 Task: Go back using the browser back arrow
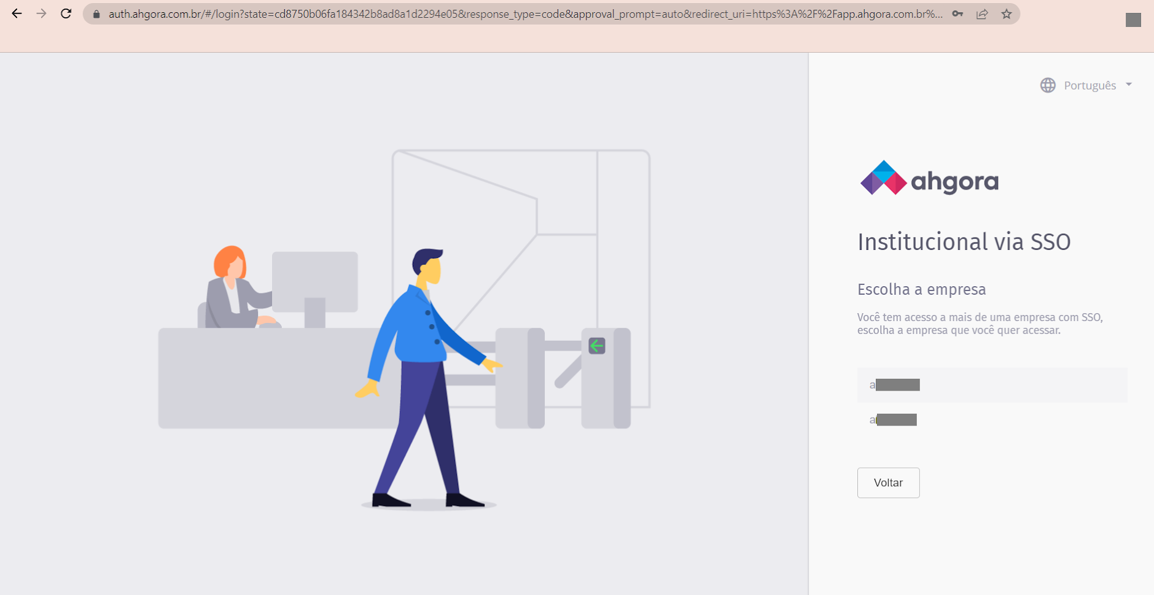tap(17, 14)
